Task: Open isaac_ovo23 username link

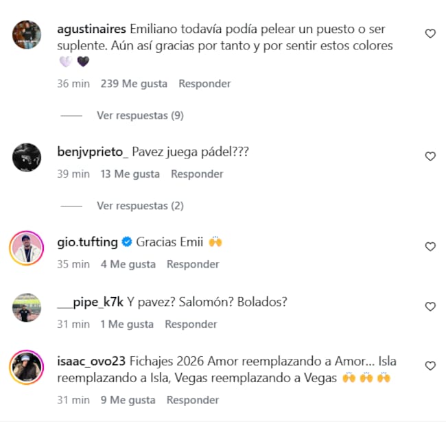Action: click(x=91, y=362)
